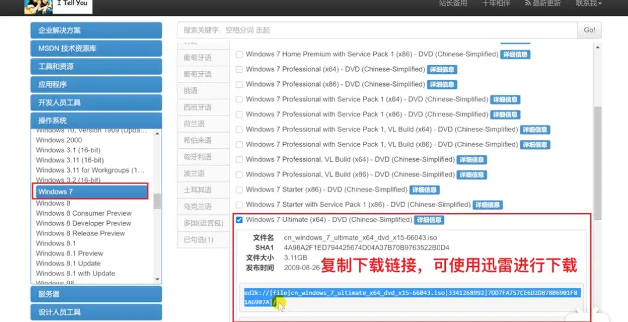Select Windows 8 Consumer Preview
Screen dimensions: 628x322
84,213
